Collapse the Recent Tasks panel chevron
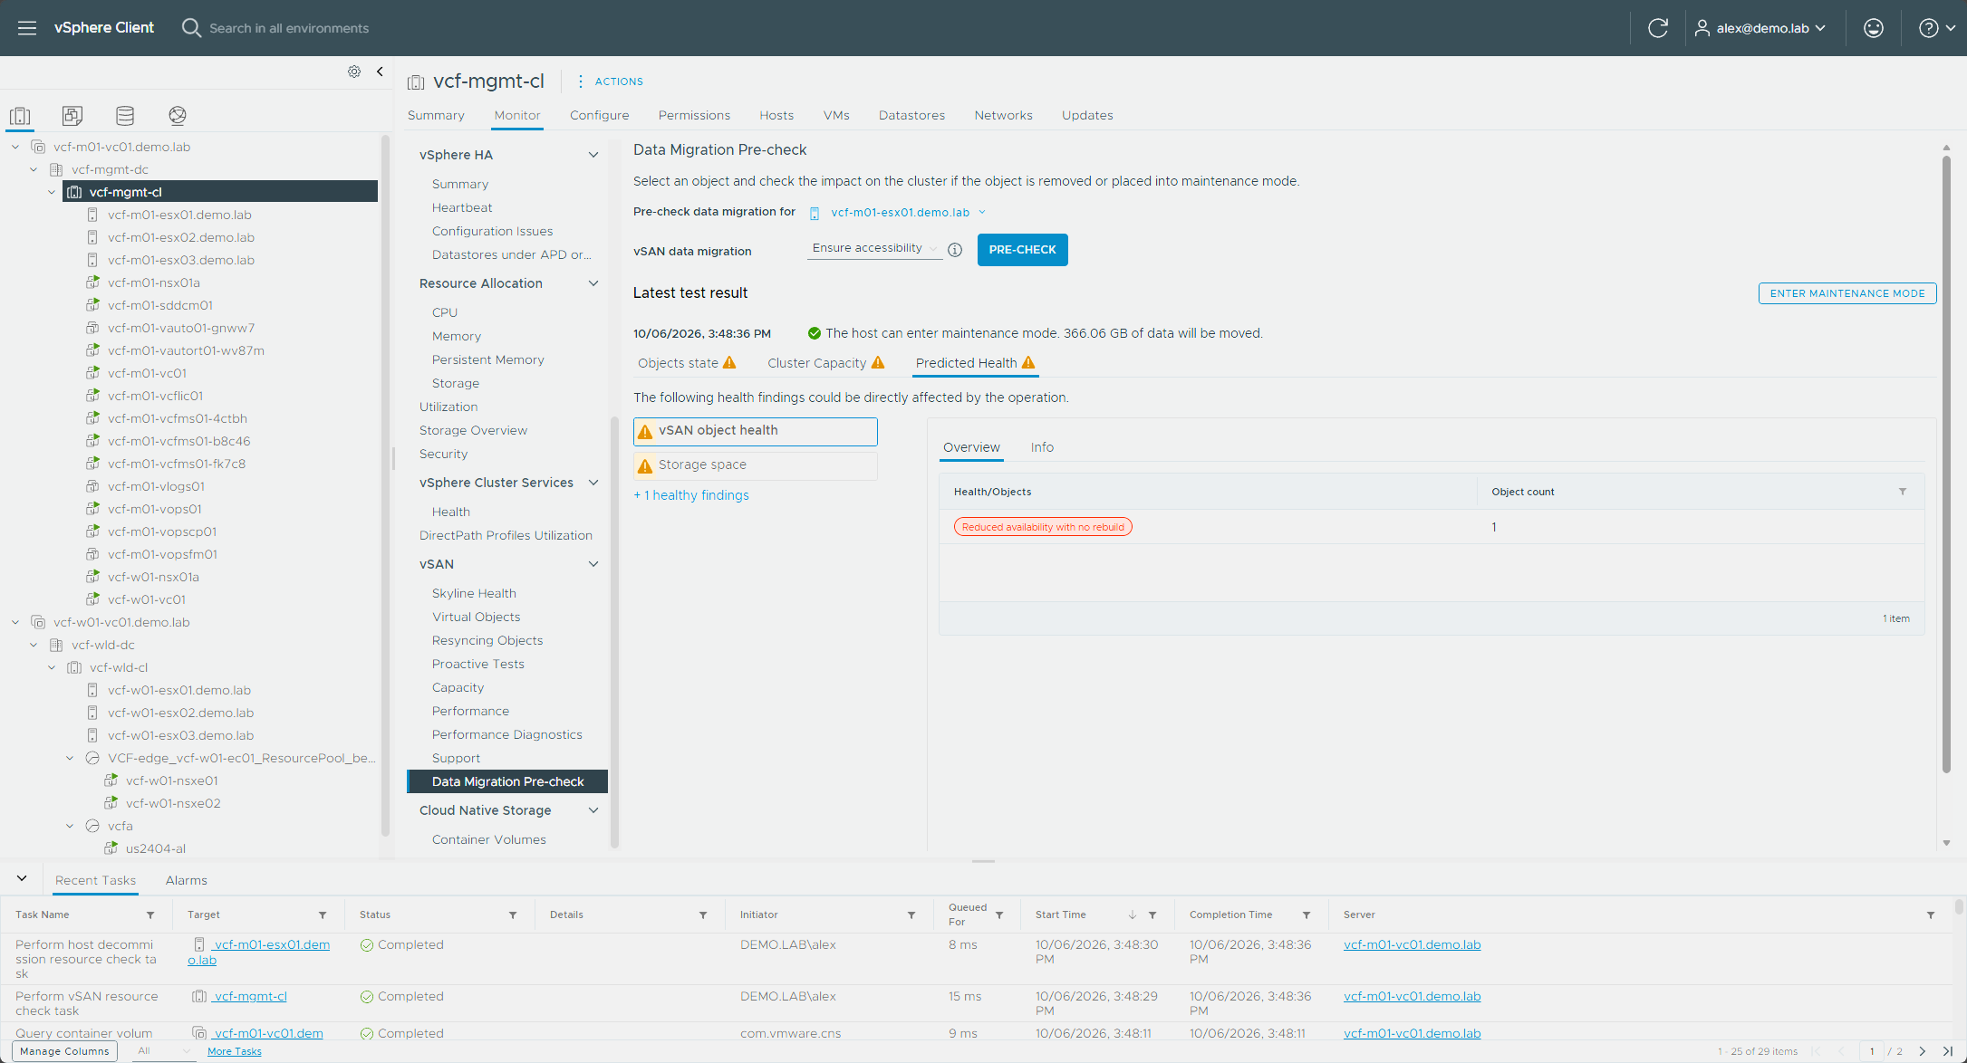 click(x=22, y=878)
